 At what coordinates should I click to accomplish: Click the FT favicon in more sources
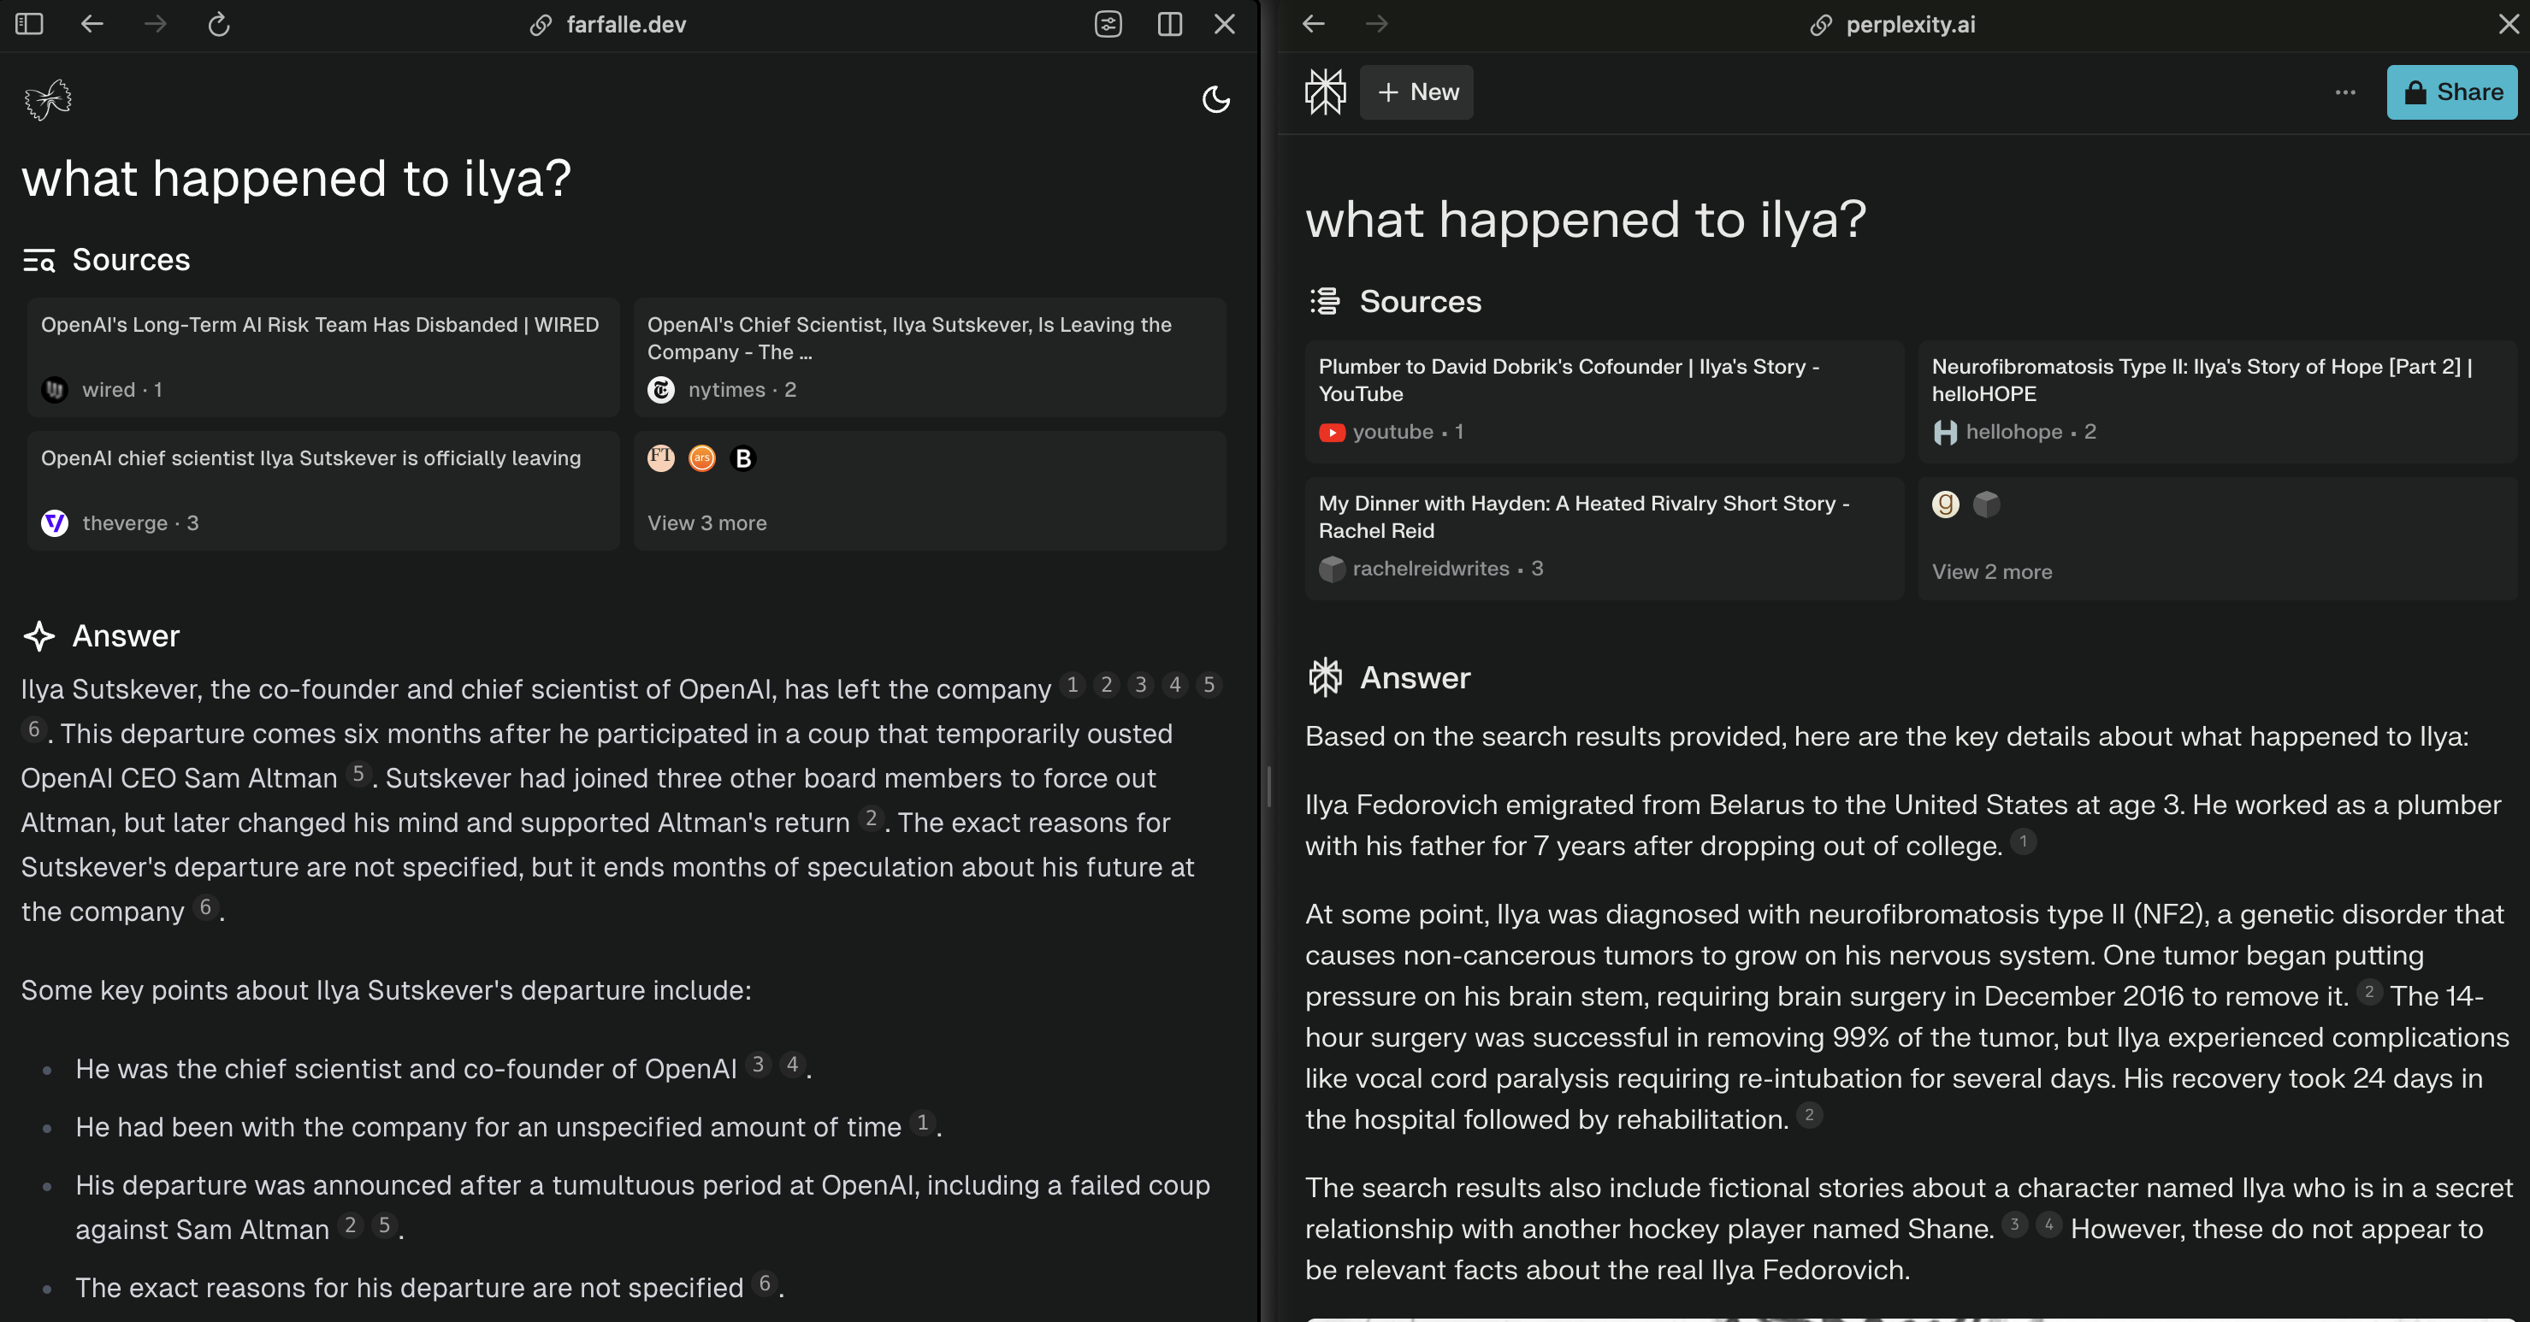click(661, 457)
